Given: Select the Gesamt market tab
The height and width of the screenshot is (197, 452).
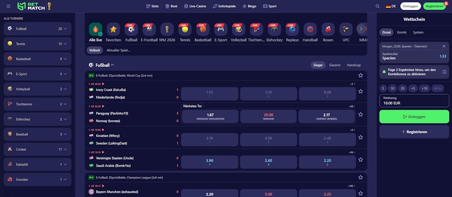Looking at the screenshot, I should pos(334,65).
